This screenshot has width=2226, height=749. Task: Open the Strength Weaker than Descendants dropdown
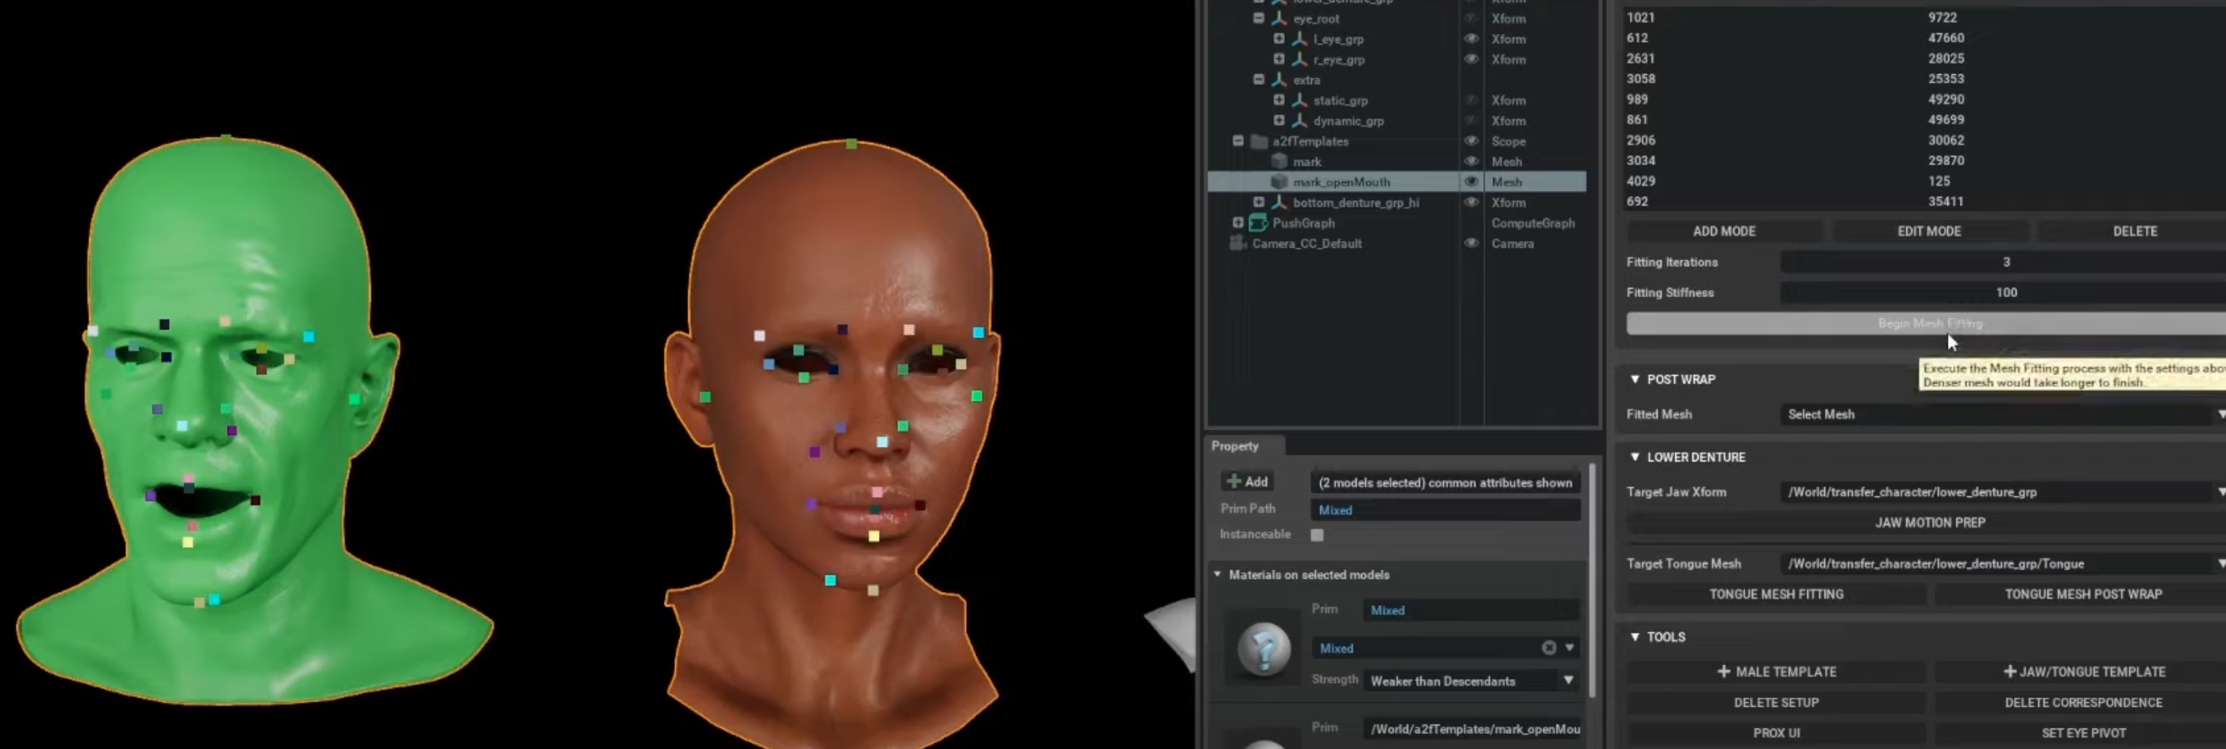pyautogui.click(x=1567, y=681)
